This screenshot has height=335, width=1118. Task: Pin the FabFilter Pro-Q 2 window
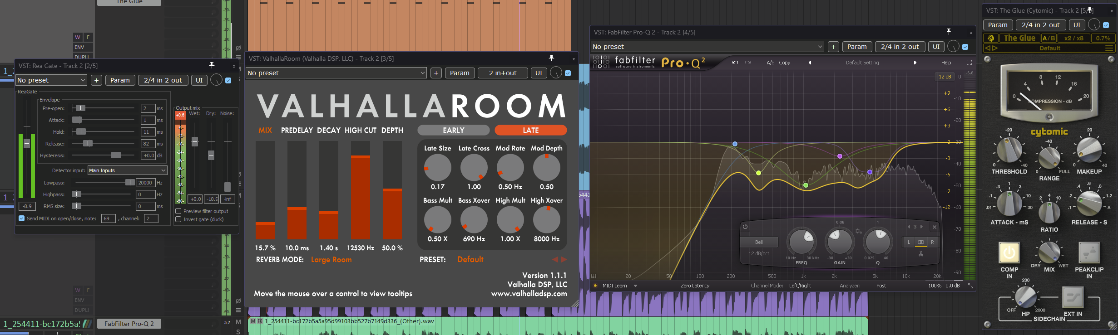949,32
